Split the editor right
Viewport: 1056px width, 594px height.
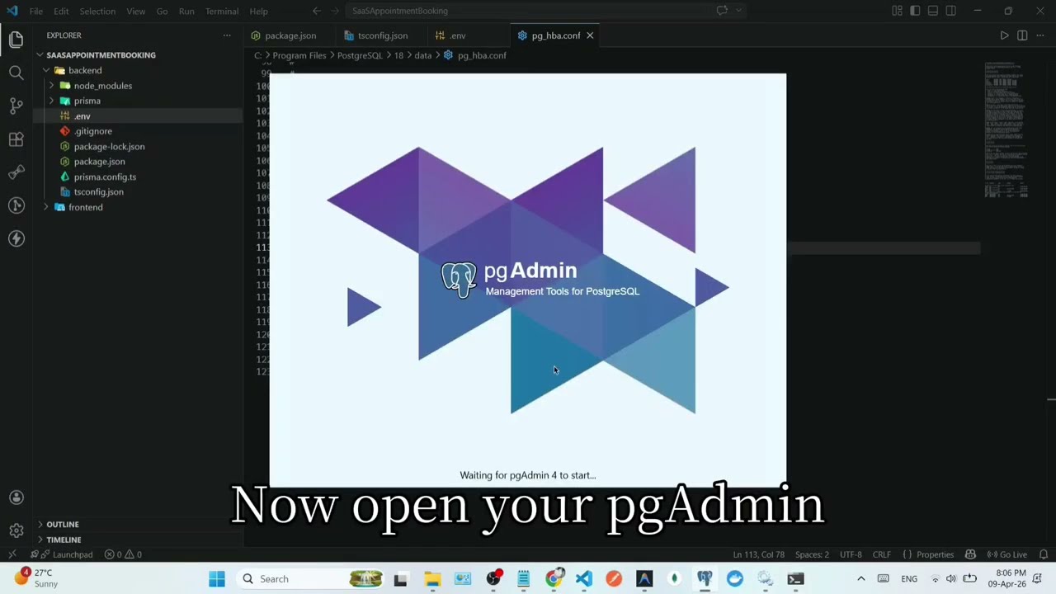coord(1022,35)
